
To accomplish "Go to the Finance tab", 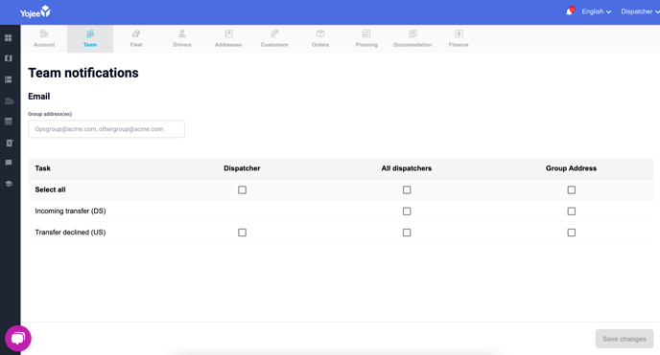I will 459,38.
